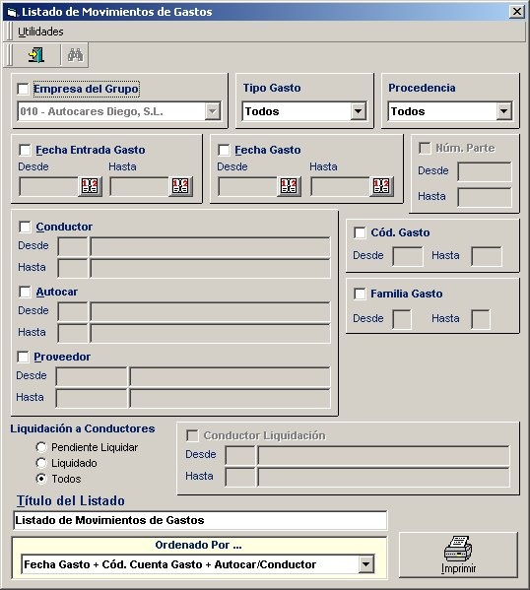Open calendar for Fecha Entrada Gasto Hasta
The image size is (530, 590).
click(x=180, y=186)
